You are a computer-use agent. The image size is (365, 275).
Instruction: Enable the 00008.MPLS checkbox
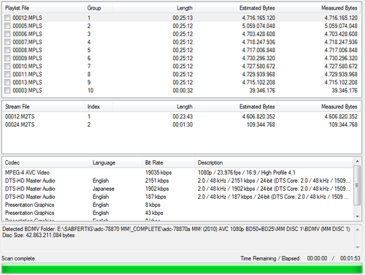point(7,50)
